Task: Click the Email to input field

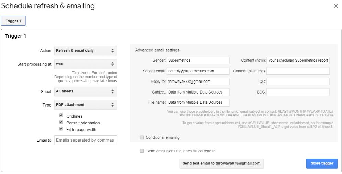Action: [x=85, y=140]
